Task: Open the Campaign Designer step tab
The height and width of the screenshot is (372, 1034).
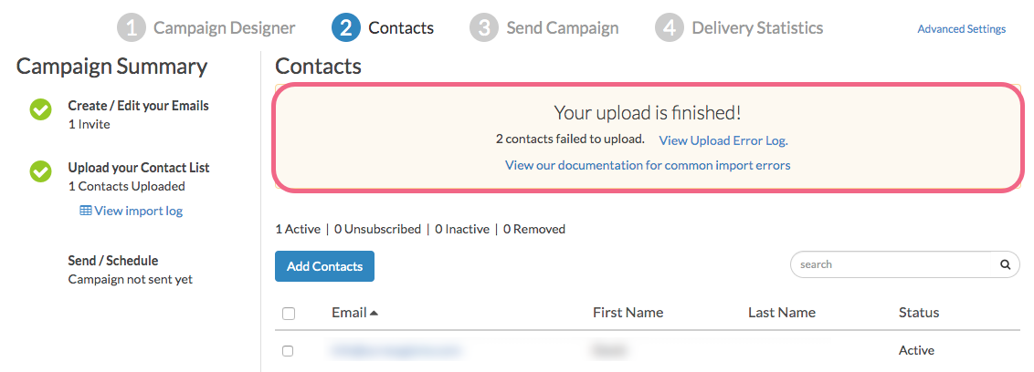Action: pyautogui.click(x=224, y=27)
